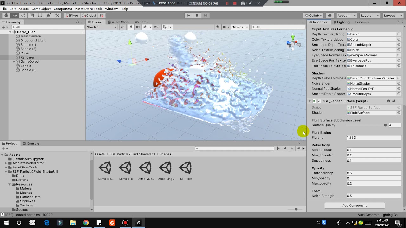Select the Demo_File scene asset
This screenshot has height=228, width=406.
[126, 171]
